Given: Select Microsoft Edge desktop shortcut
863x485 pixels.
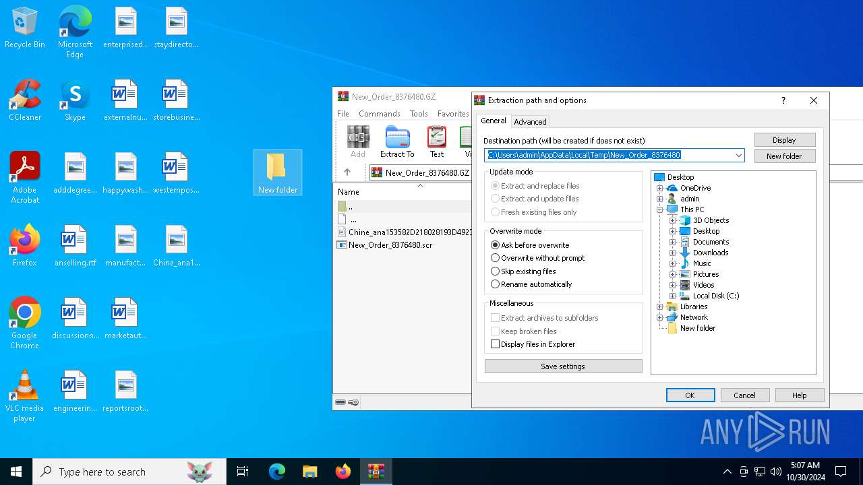Looking at the screenshot, I should (x=75, y=32).
